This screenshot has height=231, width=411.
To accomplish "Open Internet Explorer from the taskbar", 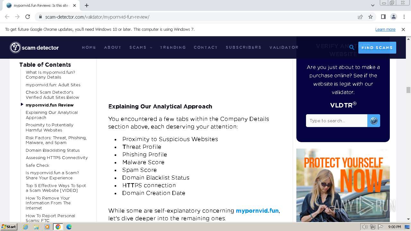I will [25, 227].
